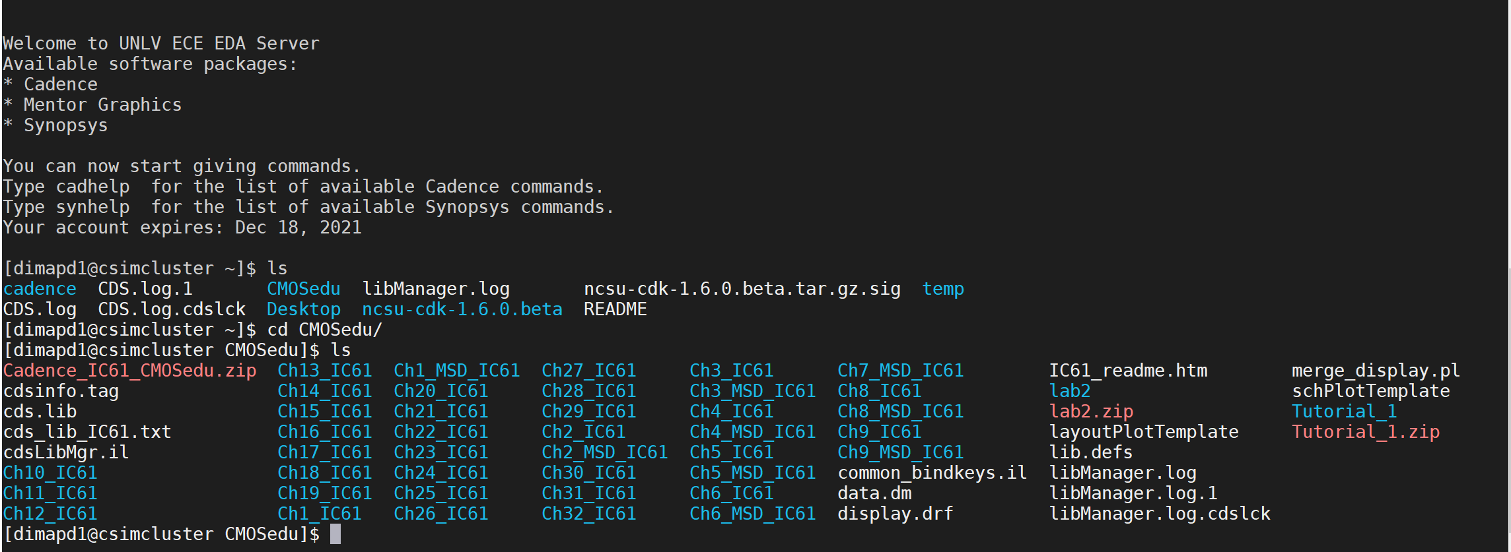1511x552 pixels.
Task: Click "Mentor Graphics" in the software list
Action: (x=102, y=105)
